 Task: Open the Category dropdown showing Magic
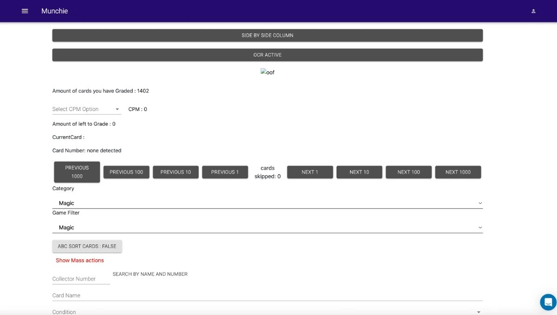(268, 203)
